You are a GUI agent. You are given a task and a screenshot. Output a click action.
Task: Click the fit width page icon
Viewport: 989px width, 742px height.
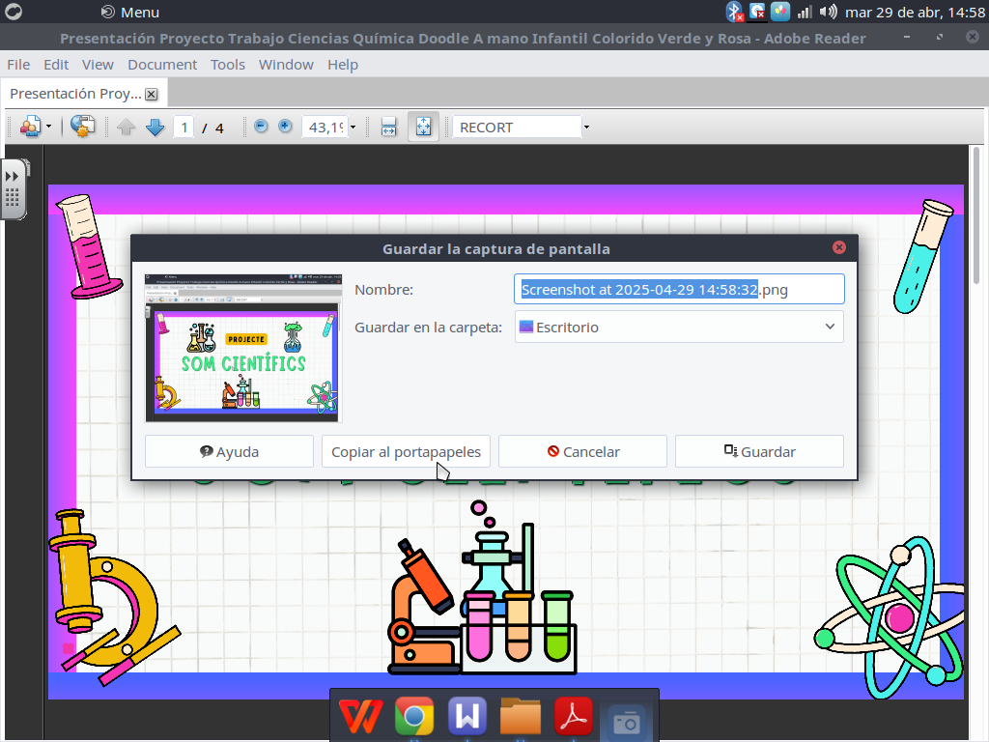tap(388, 127)
